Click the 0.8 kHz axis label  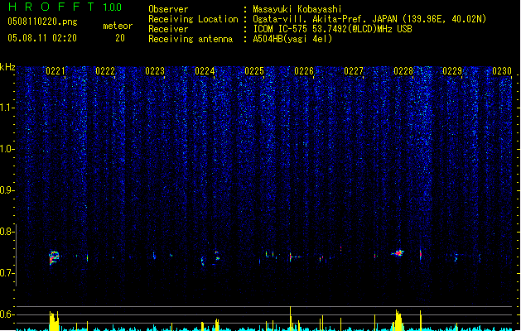(x=7, y=232)
